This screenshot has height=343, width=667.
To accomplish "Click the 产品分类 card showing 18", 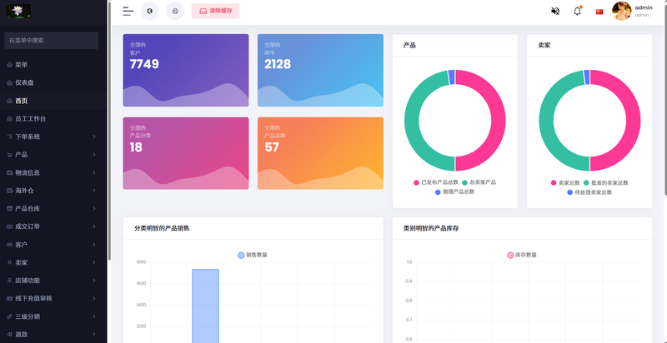I will point(186,153).
